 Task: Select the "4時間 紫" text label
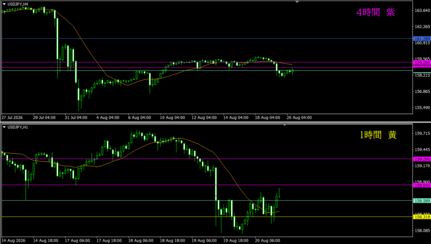[x=375, y=12]
